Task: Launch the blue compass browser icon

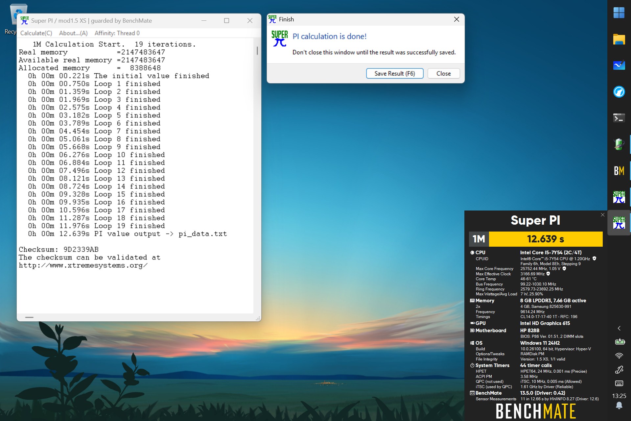Action: pyautogui.click(x=619, y=92)
